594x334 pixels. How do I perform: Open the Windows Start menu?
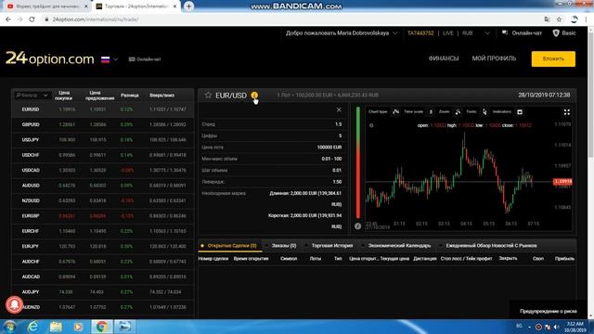(9, 327)
